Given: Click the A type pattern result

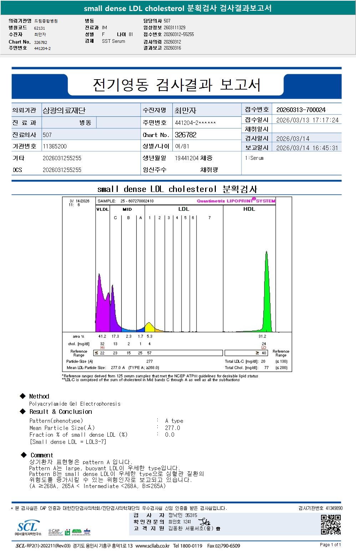Looking at the screenshot, I should pos(174,421).
